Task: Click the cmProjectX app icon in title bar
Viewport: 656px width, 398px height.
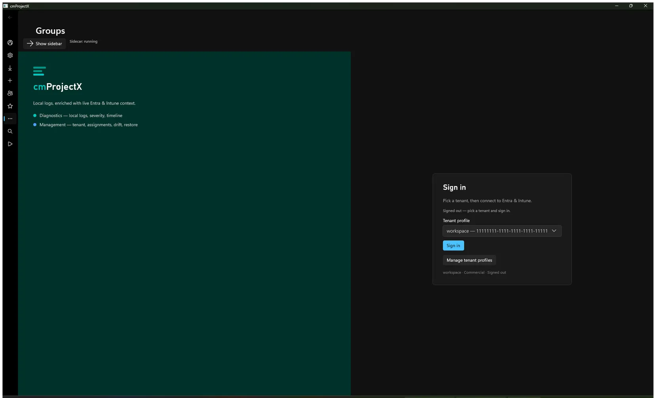Action: (x=6, y=6)
